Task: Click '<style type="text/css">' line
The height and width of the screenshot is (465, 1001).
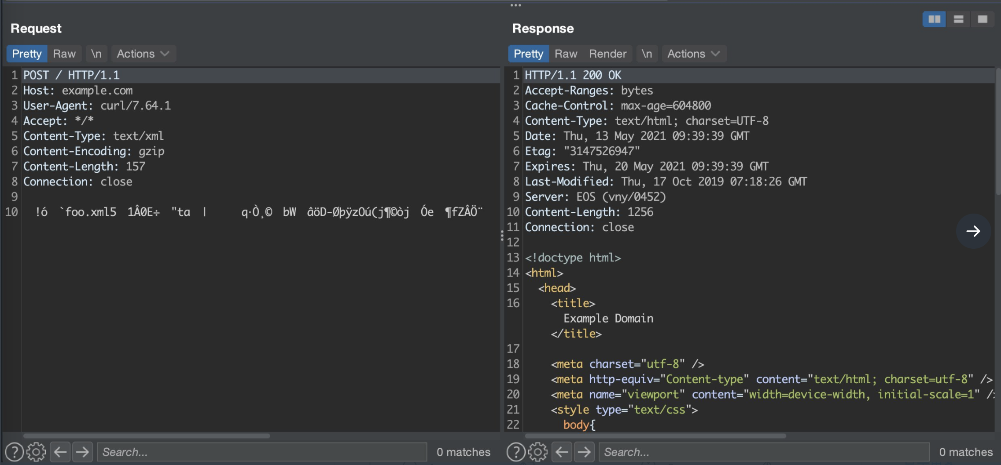Action: (x=624, y=410)
